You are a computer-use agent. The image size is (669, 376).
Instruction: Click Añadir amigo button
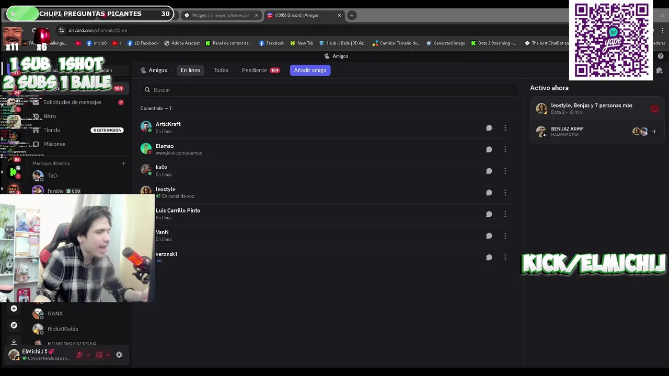point(310,70)
